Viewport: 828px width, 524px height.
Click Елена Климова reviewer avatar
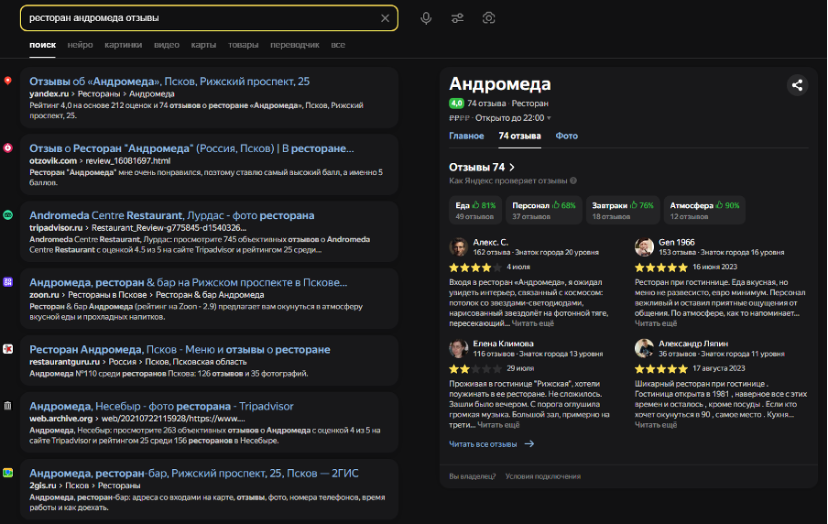[x=459, y=348]
